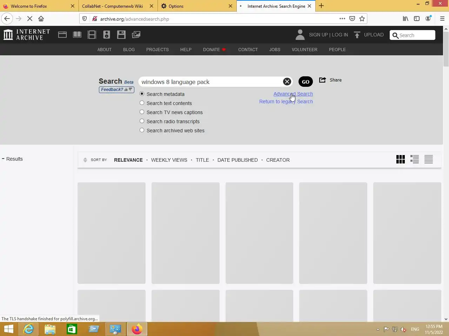Open the Web (Wayback) media icon
The width and height of the screenshot is (449, 336).
pyautogui.click(x=62, y=35)
